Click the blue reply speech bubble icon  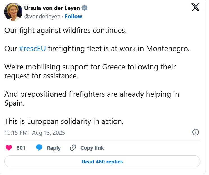click(x=39, y=148)
